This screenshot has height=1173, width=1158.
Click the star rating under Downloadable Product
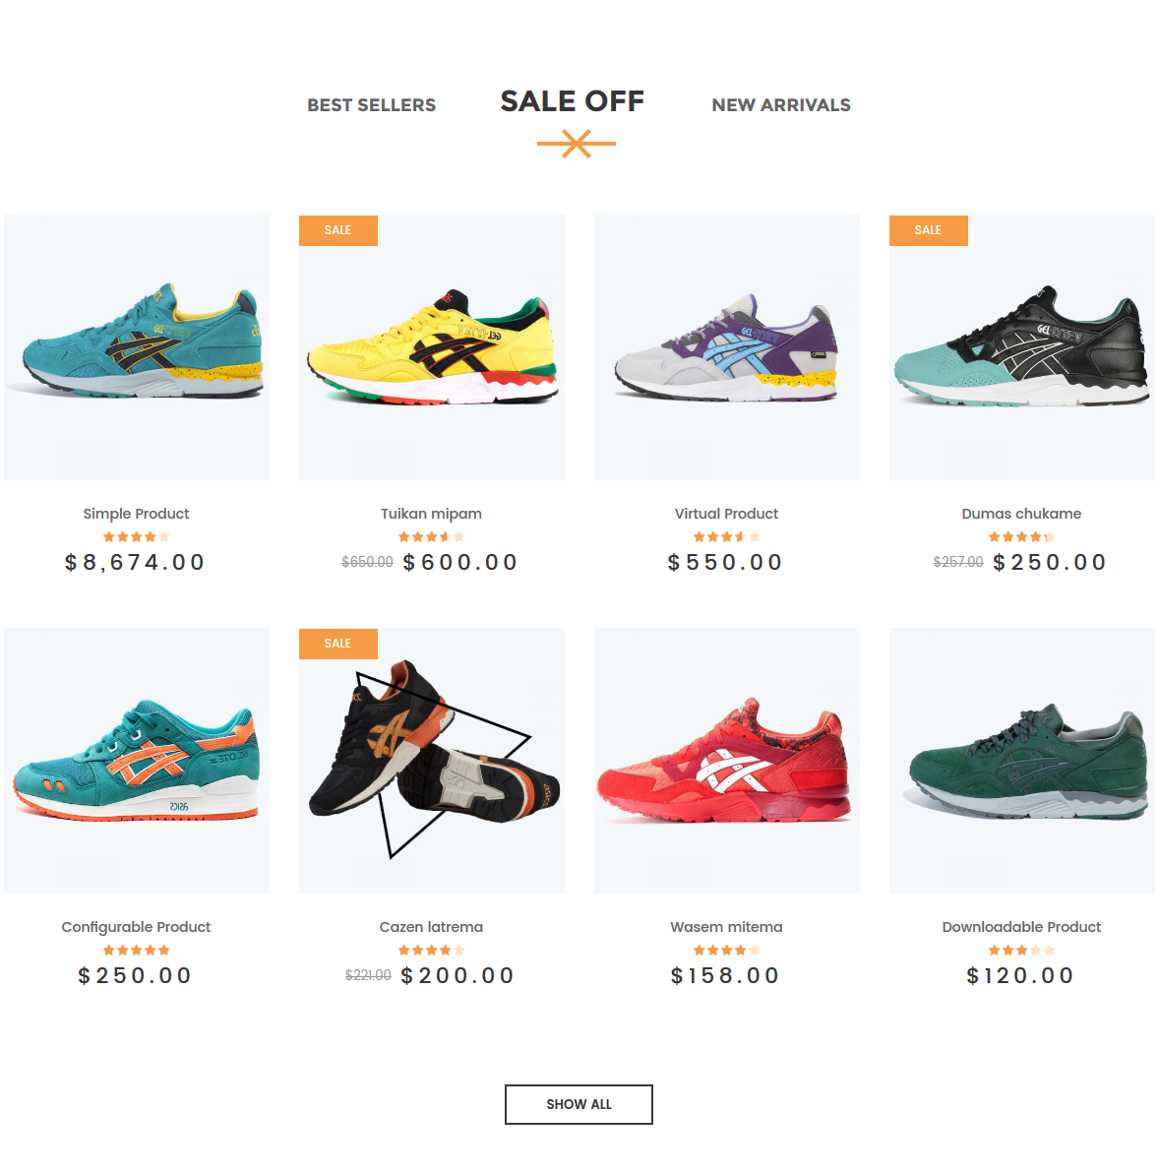point(1022,950)
